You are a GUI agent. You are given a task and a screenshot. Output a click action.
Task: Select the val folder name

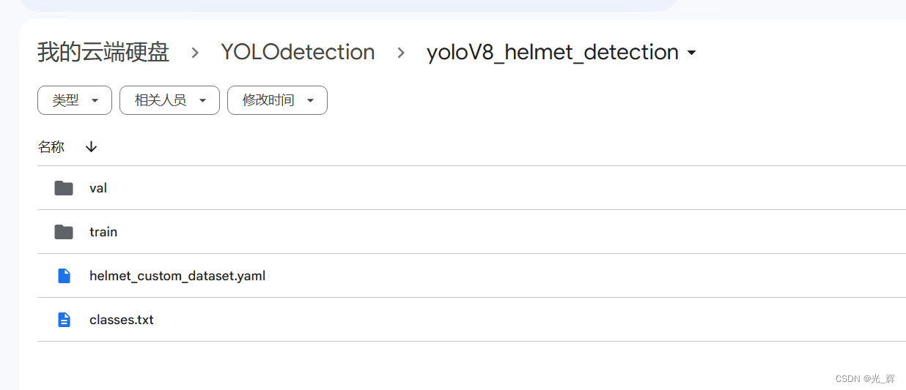pos(98,188)
